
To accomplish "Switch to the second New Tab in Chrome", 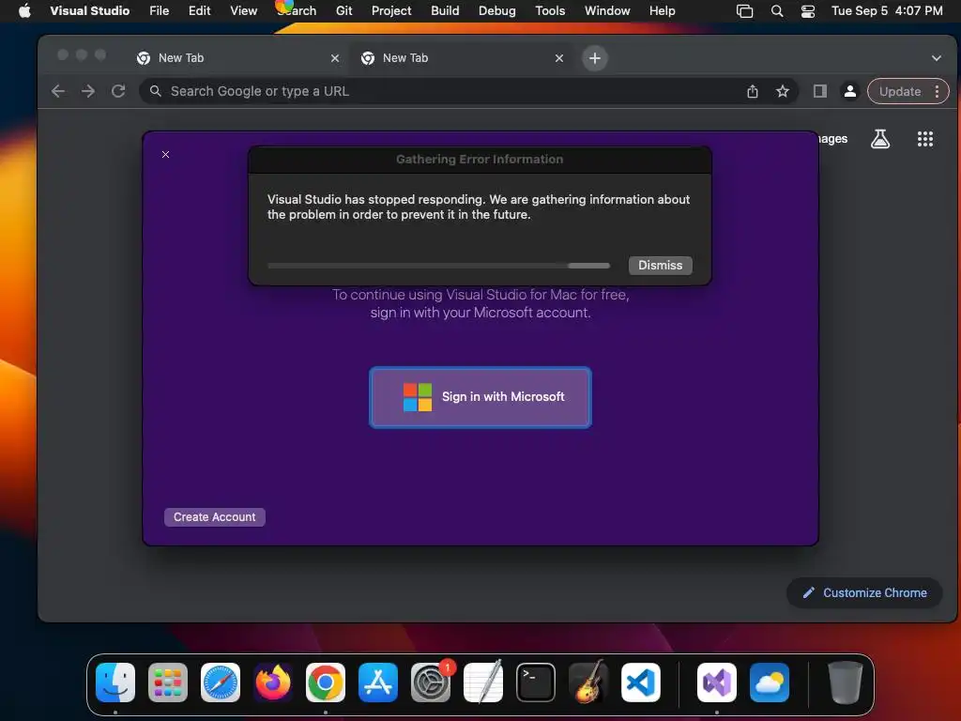I will [x=460, y=57].
